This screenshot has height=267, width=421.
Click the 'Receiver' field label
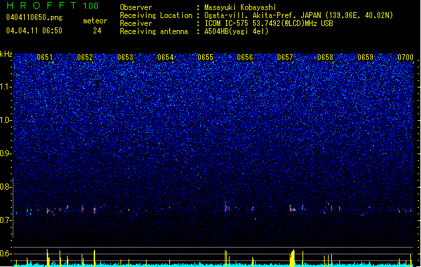pyautogui.click(x=136, y=23)
